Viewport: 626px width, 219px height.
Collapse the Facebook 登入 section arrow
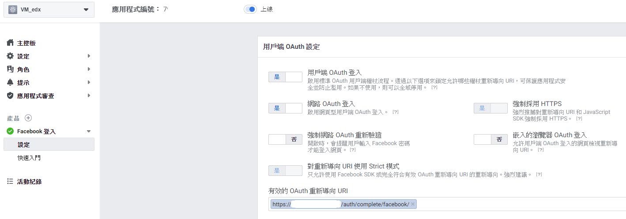tap(89, 131)
